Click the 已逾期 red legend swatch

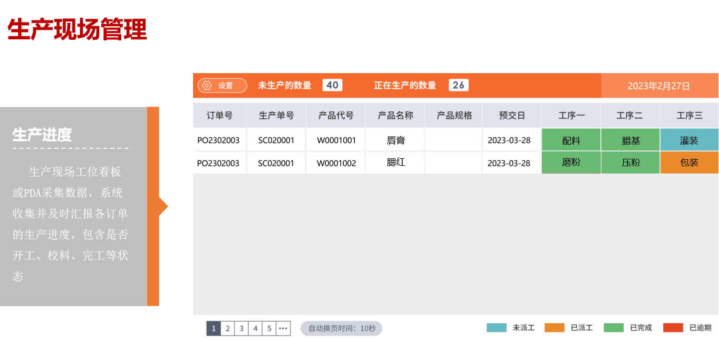pyautogui.click(x=674, y=328)
